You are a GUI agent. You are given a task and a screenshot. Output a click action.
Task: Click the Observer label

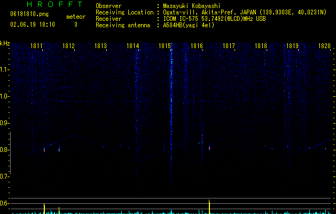(108, 6)
